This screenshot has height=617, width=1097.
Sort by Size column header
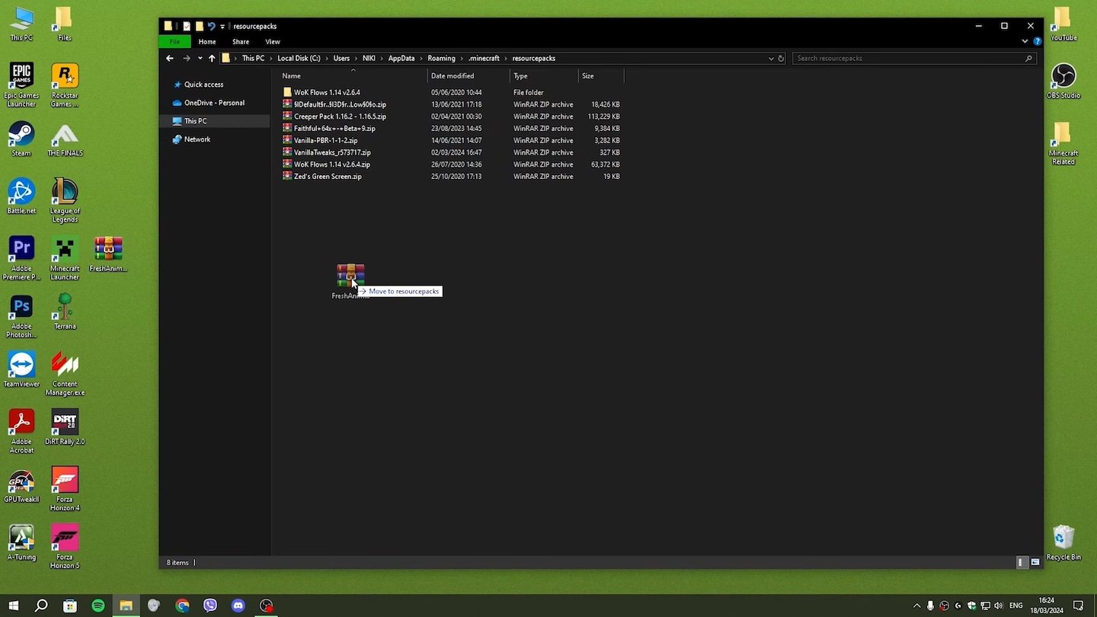point(601,75)
